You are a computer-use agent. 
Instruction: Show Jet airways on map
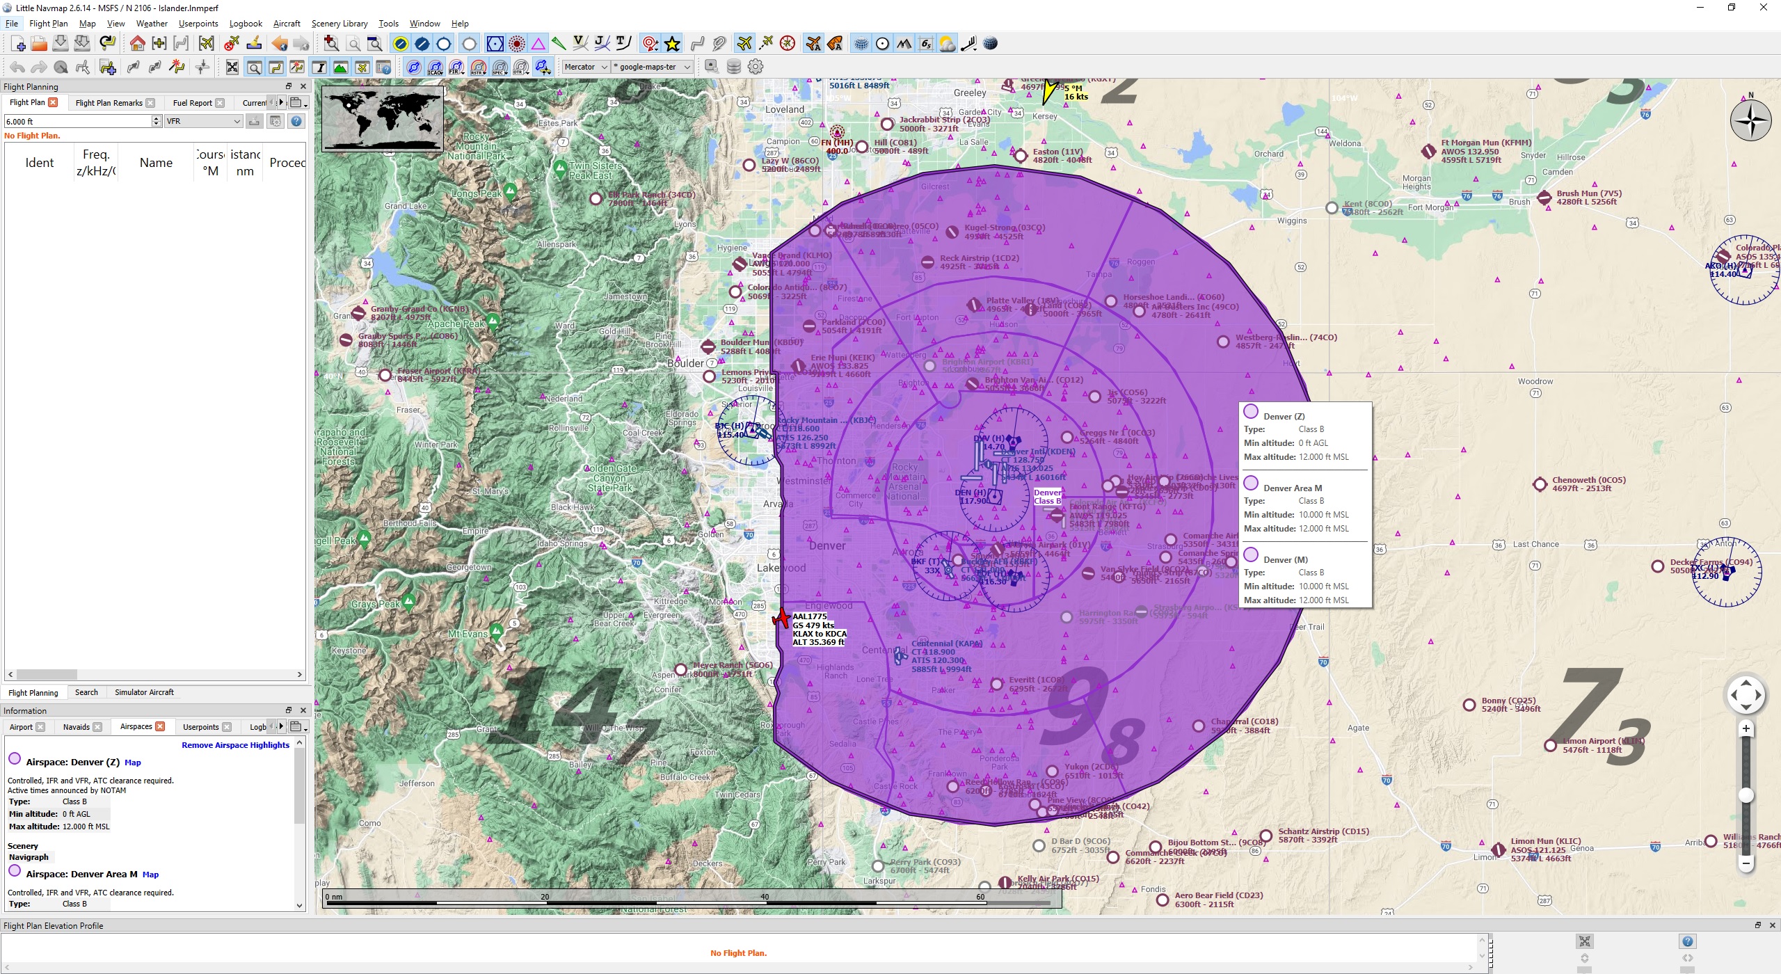602,44
